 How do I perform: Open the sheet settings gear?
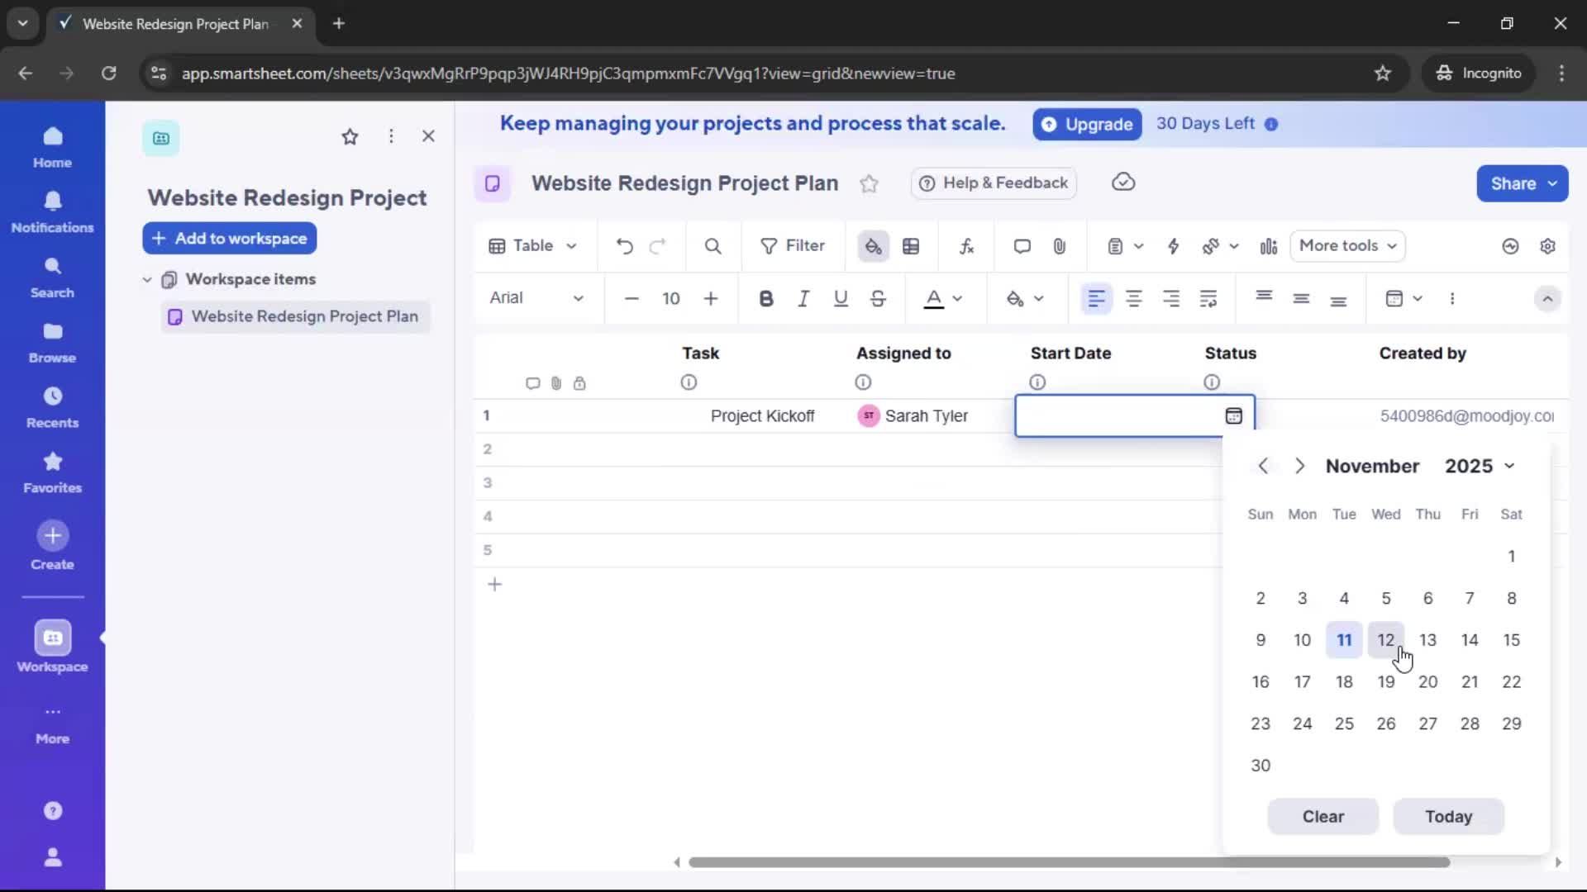[x=1549, y=245]
